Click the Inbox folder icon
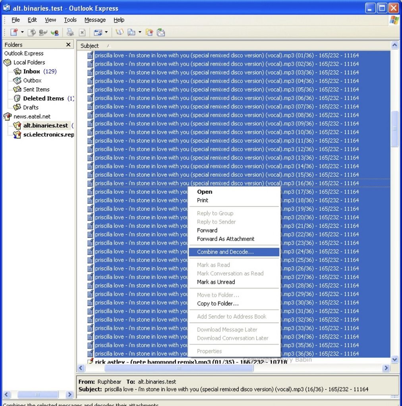 17,71
